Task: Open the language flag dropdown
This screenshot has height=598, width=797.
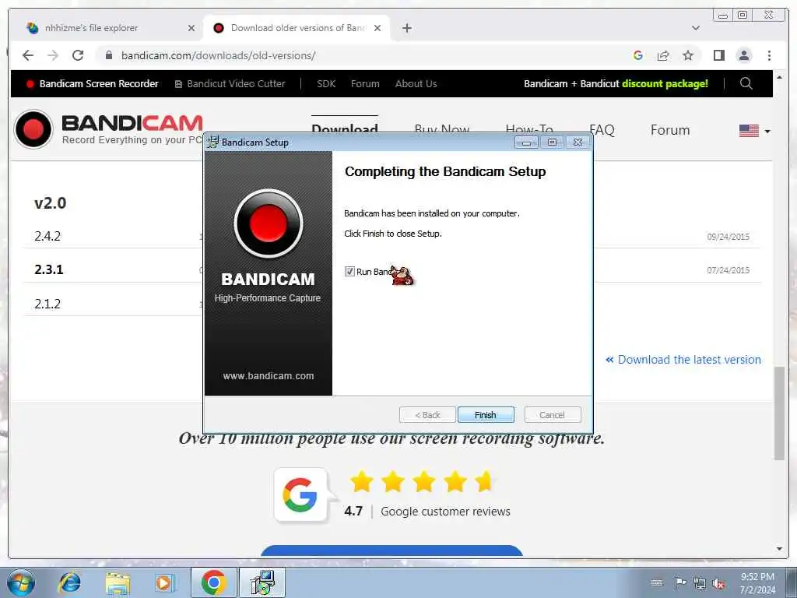Action: coord(754,131)
